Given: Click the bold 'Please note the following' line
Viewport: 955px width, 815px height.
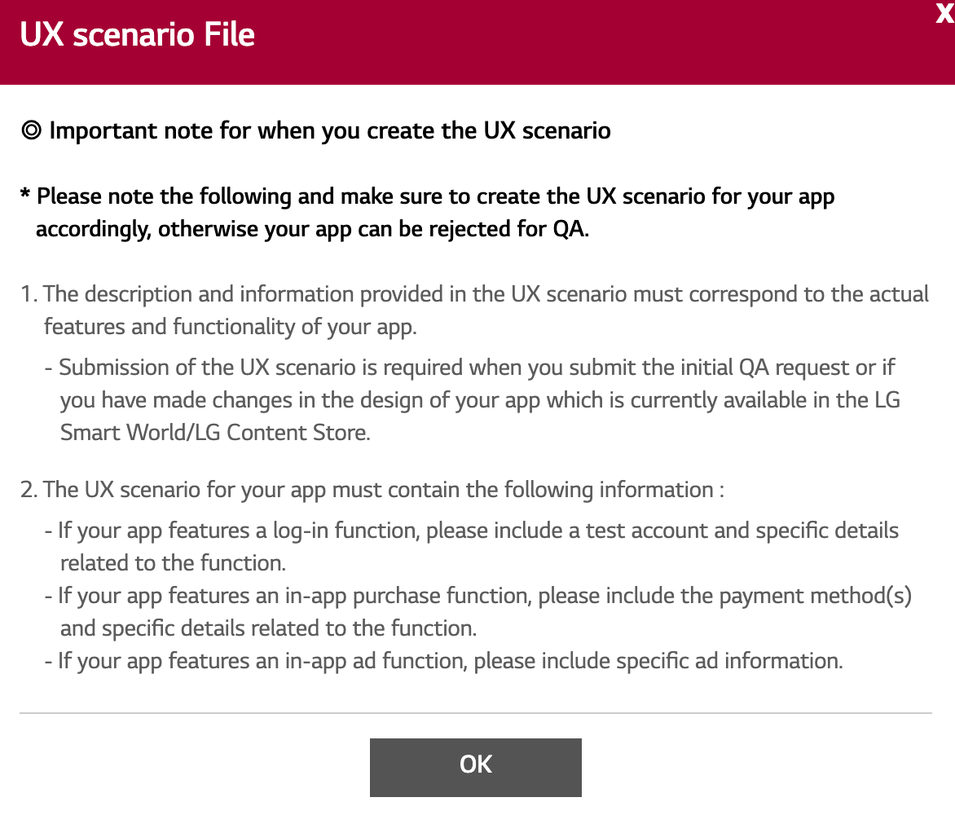Looking at the screenshot, I should click(x=435, y=197).
